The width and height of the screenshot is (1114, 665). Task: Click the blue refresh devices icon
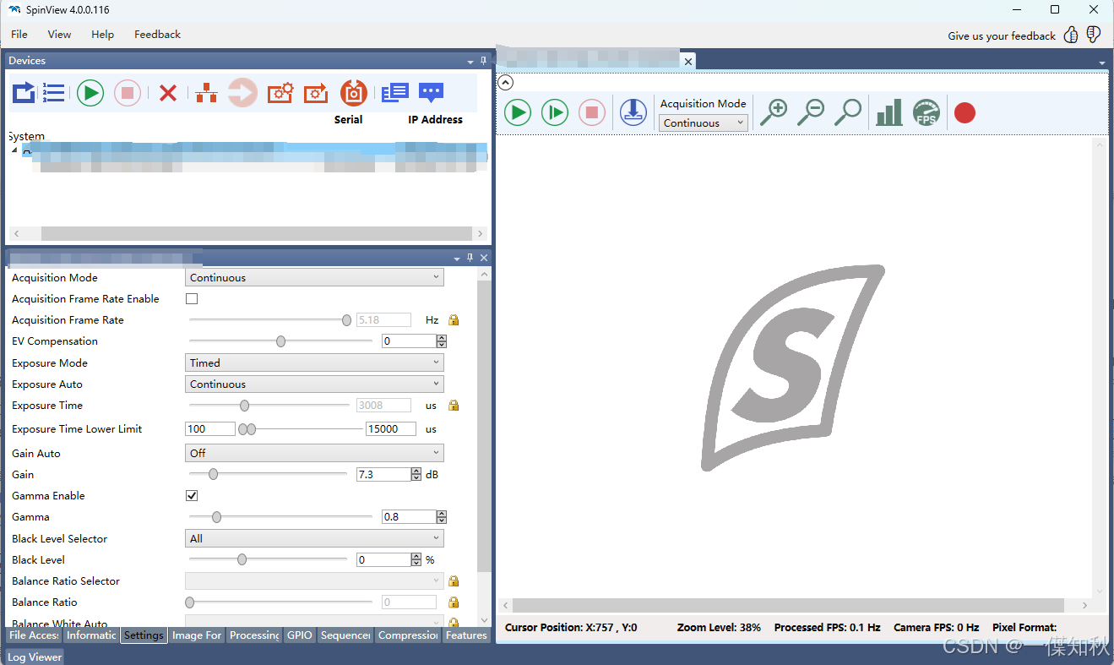24,92
